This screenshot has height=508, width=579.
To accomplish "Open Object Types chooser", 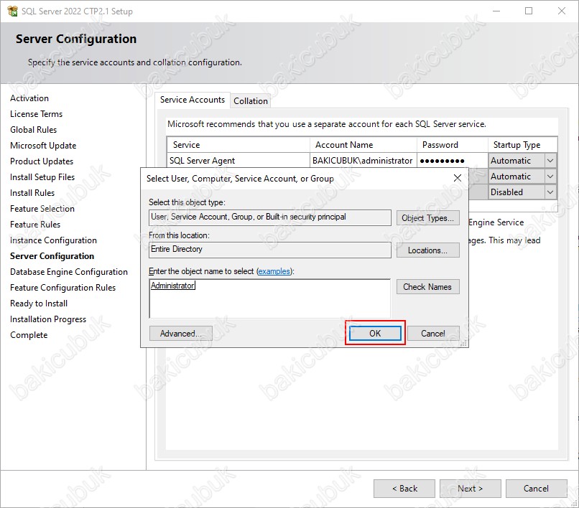I will point(427,218).
